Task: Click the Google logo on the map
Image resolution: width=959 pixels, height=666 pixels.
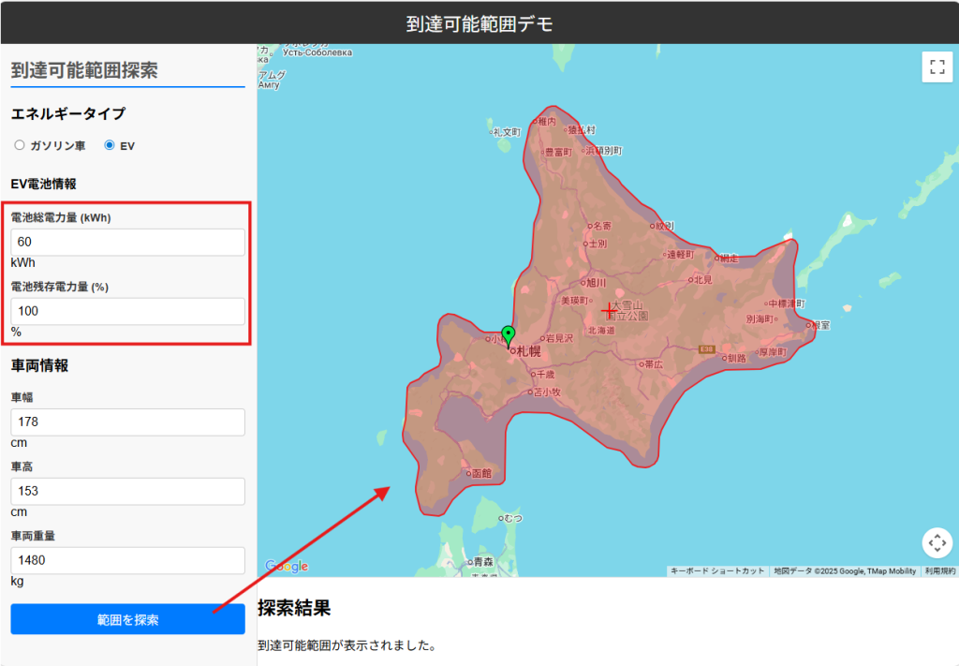Action: click(x=287, y=567)
